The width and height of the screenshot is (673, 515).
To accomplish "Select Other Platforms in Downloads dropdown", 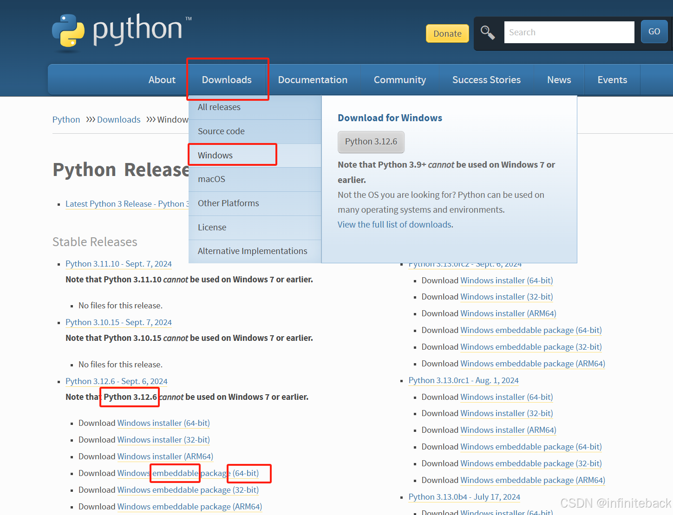I will click(x=255, y=203).
